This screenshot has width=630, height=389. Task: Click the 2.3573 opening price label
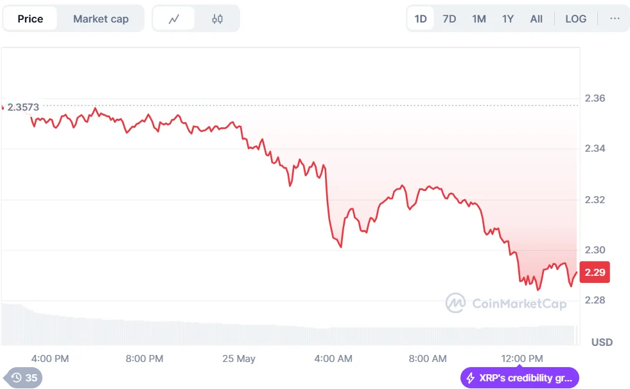23,107
